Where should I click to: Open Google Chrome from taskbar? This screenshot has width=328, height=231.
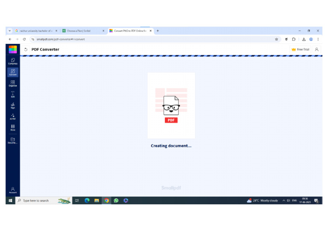tap(106, 200)
